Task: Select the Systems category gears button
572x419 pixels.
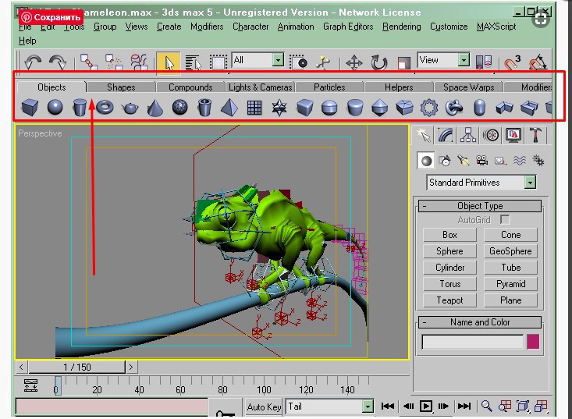Action: (x=538, y=161)
